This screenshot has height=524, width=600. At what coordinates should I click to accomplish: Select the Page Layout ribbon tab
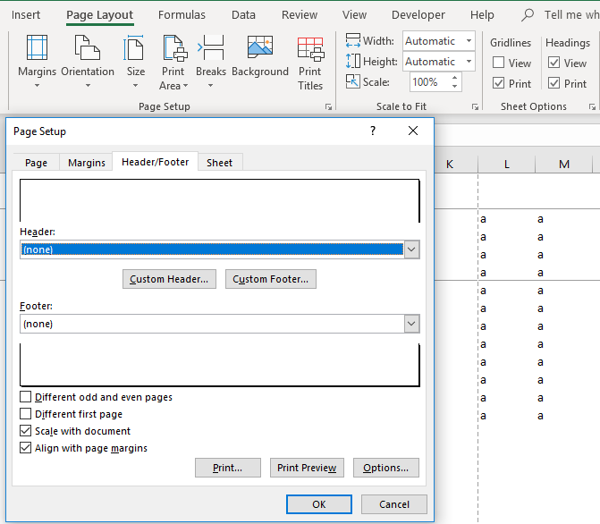click(100, 15)
